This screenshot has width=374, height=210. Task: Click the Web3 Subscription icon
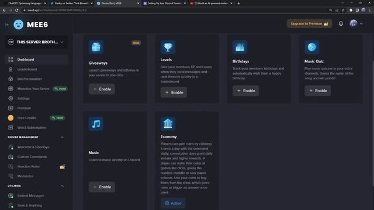11,128
